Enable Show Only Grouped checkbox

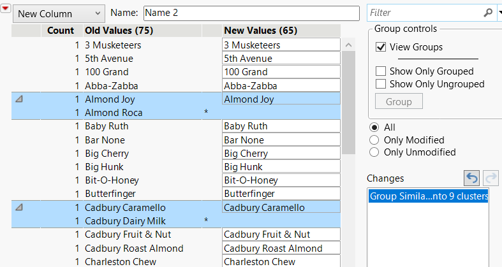coord(381,71)
